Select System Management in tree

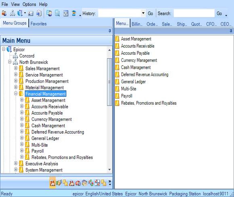pyautogui.click(x=44, y=170)
